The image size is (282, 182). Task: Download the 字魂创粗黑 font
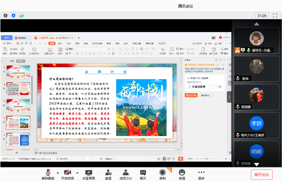(x=219, y=87)
